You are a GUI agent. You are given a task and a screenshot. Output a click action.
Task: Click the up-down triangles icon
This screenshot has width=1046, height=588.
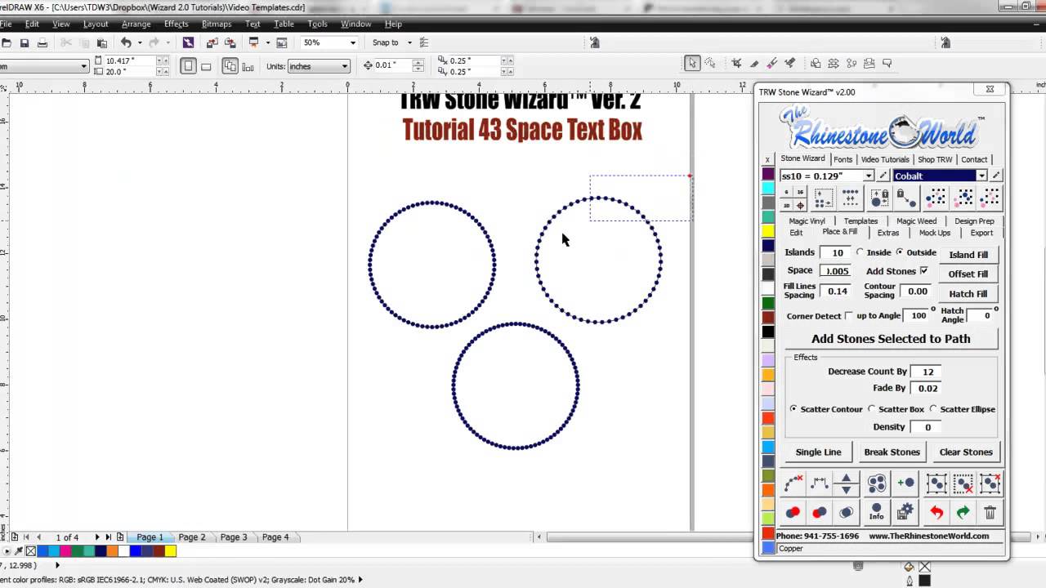[846, 483]
